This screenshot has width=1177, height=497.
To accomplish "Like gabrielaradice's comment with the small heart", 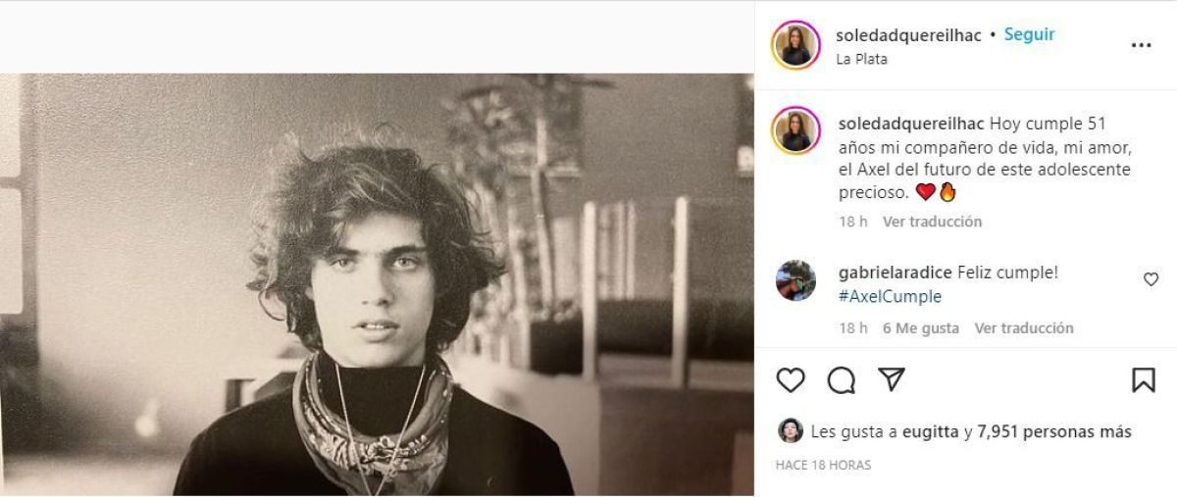I will [x=1151, y=279].
